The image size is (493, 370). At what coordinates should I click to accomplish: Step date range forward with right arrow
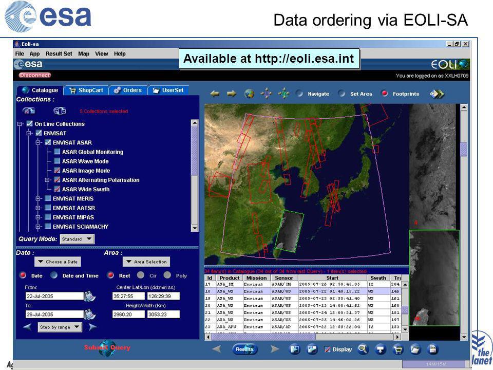tap(93, 327)
